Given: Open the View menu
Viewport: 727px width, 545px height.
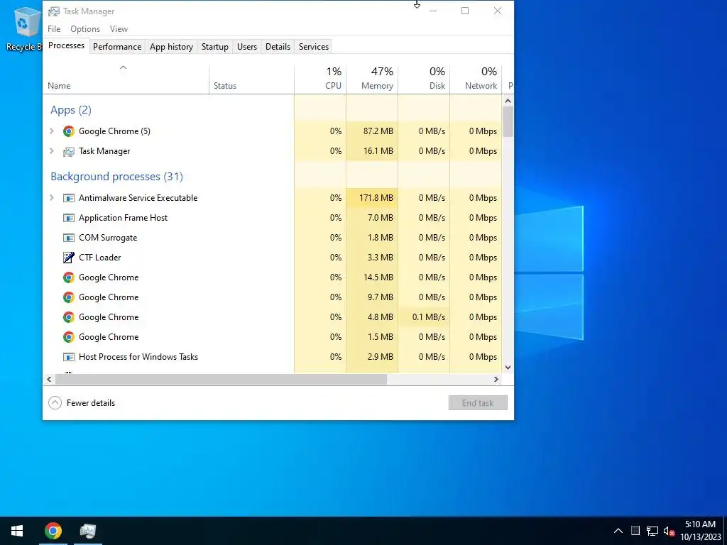Looking at the screenshot, I should point(119,28).
